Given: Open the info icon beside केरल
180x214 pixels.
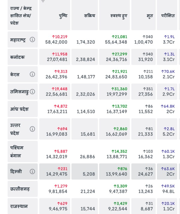Looking at the screenshot, I should pos(32,74).
